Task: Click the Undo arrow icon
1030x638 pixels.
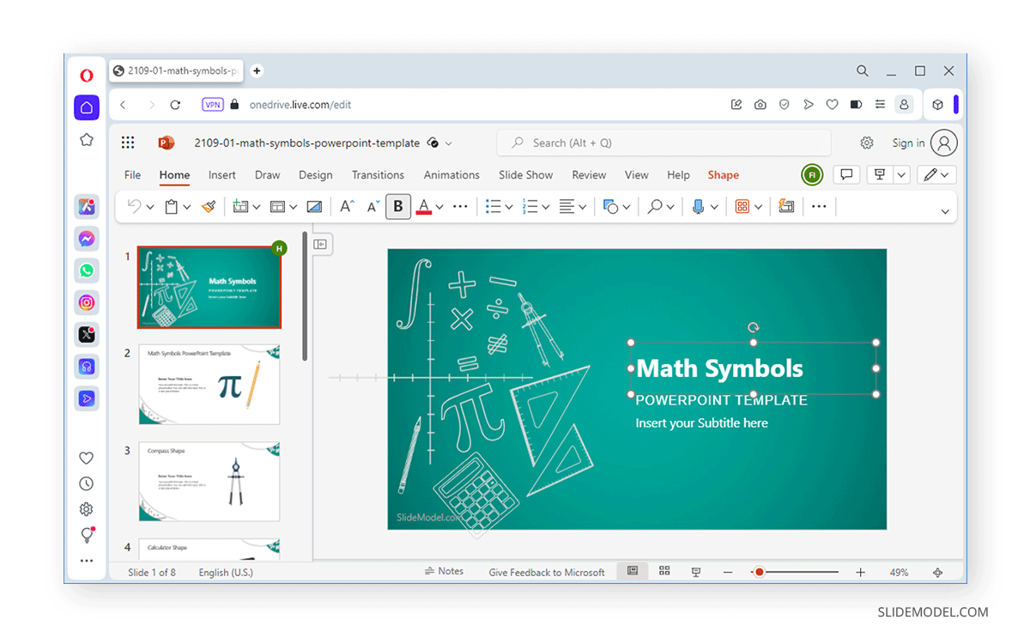Action: [x=134, y=206]
